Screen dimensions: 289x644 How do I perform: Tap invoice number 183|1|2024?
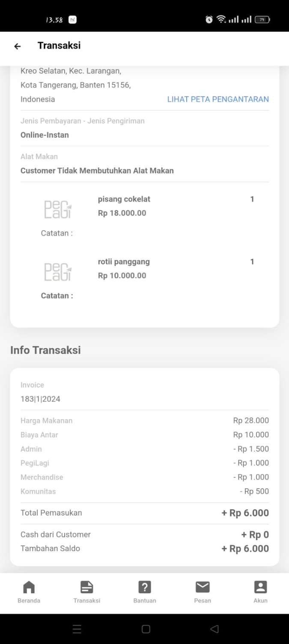(40, 399)
